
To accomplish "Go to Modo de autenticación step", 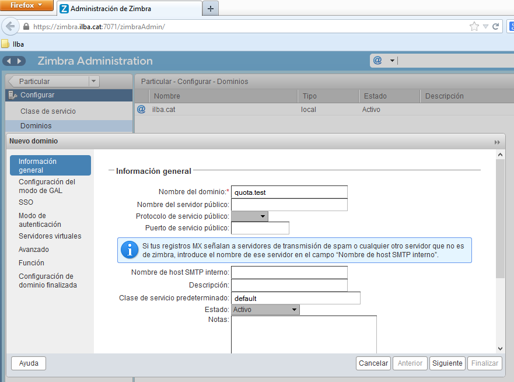I will [40, 220].
